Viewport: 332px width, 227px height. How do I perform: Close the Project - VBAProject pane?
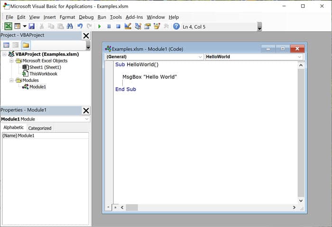click(86, 35)
